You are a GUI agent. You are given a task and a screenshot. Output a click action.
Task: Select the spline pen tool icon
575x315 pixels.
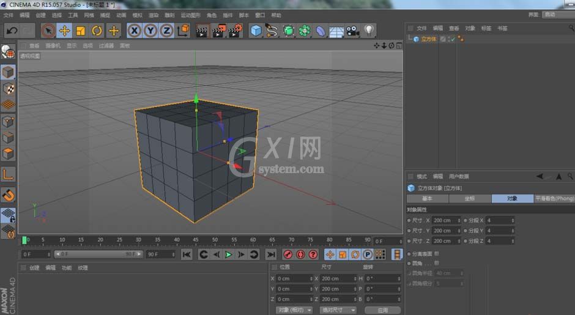point(272,31)
